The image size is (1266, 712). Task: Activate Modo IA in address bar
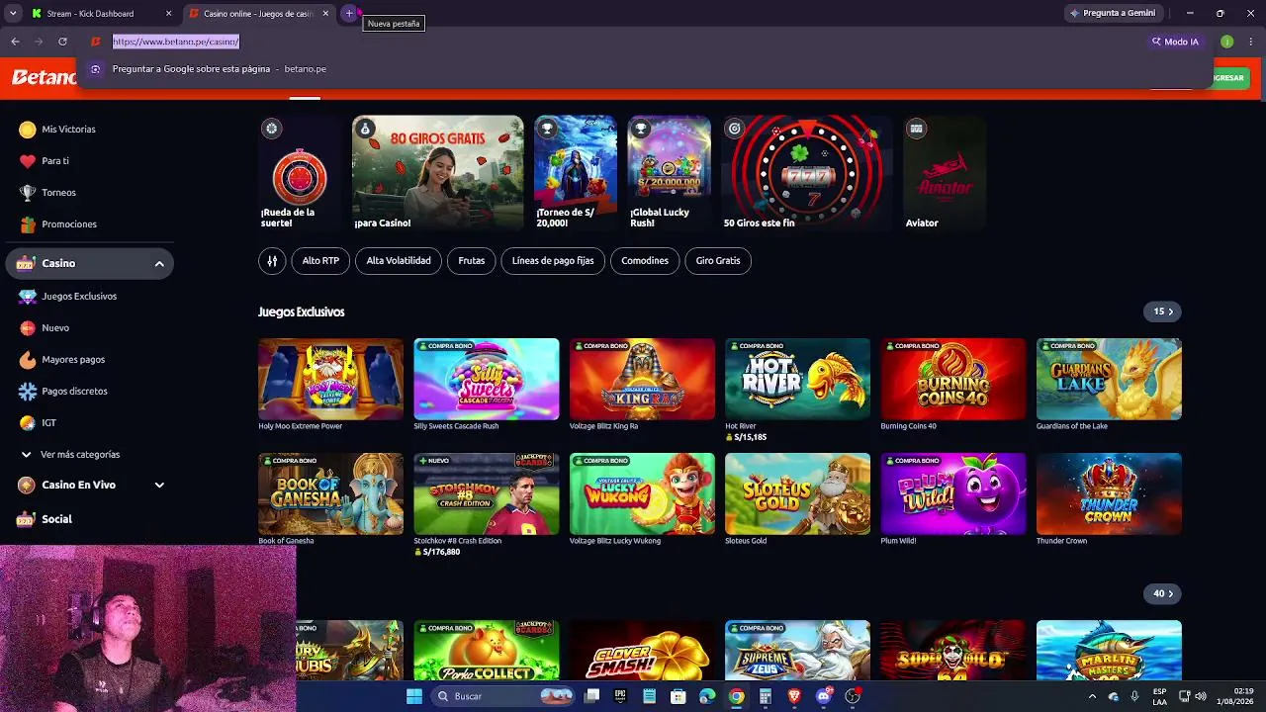(1175, 42)
